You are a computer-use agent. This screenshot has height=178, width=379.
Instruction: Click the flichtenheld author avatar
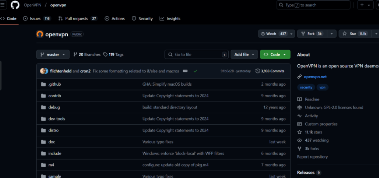tap(43, 71)
